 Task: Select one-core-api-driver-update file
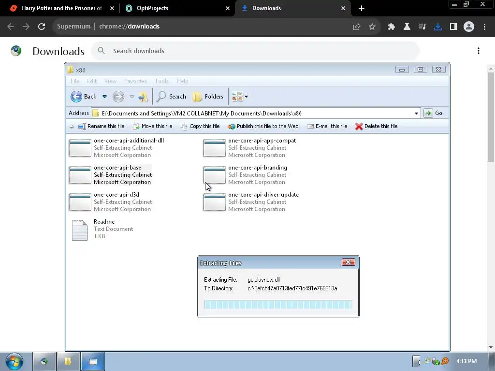(x=251, y=202)
